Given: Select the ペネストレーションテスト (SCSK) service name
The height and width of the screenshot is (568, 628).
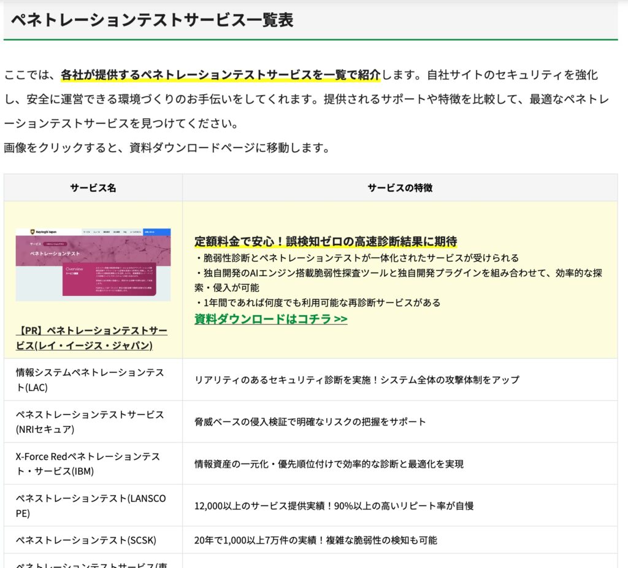Looking at the screenshot, I should pyautogui.click(x=86, y=540).
